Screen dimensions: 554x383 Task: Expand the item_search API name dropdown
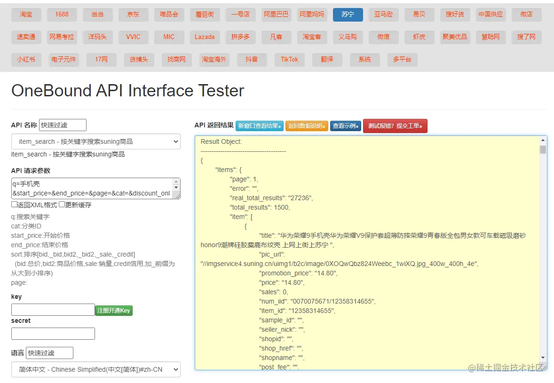(96, 141)
